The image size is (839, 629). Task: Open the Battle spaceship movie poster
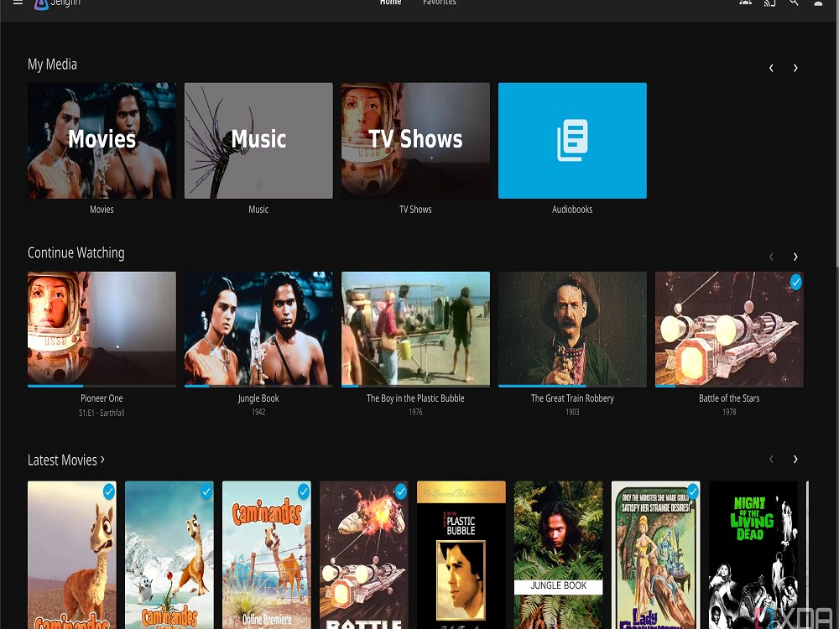(364, 555)
